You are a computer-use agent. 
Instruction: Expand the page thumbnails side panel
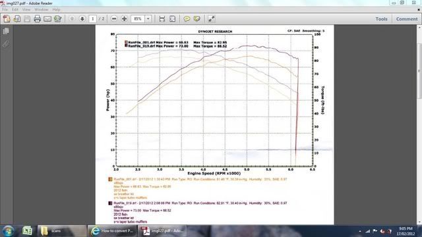pyautogui.click(x=6, y=31)
